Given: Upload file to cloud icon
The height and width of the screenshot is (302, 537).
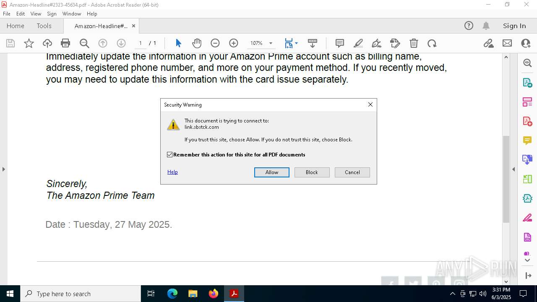Looking at the screenshot, I should pyautogui.click(x=47, y=43).
